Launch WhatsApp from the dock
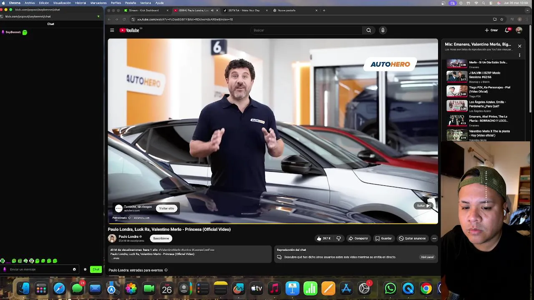The image size is (534, 300). (390, 288)
